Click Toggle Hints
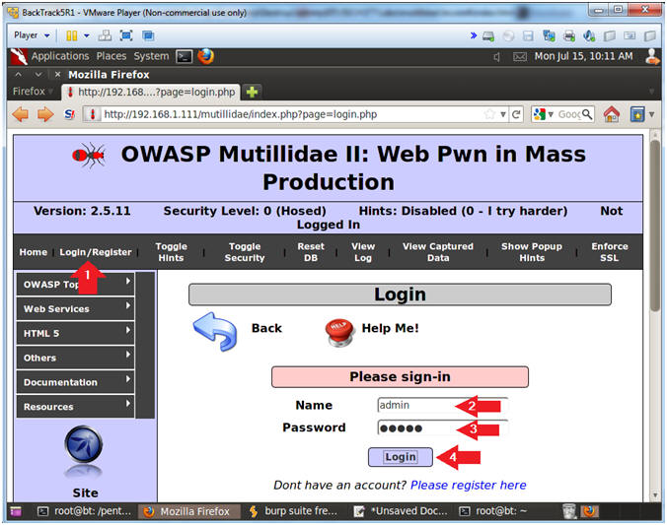667x525 pixels. coord(171,252)
